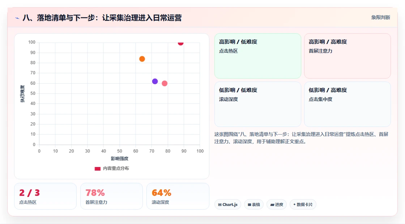The width and height of the screenshot is (405, 224).
Task: Click the 表格 tag chip
Action: tap(254, 205)
